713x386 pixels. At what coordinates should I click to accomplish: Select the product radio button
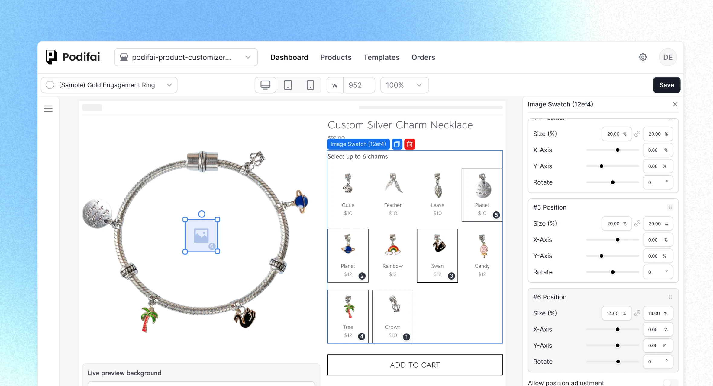50,85
